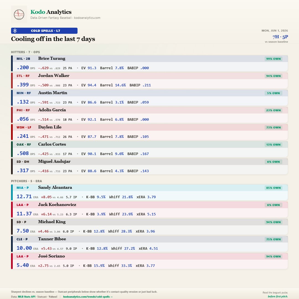Click the STL · RF team tag
Image resolution: width=299 pixels, height=299 pixels.
click(23, 76)
